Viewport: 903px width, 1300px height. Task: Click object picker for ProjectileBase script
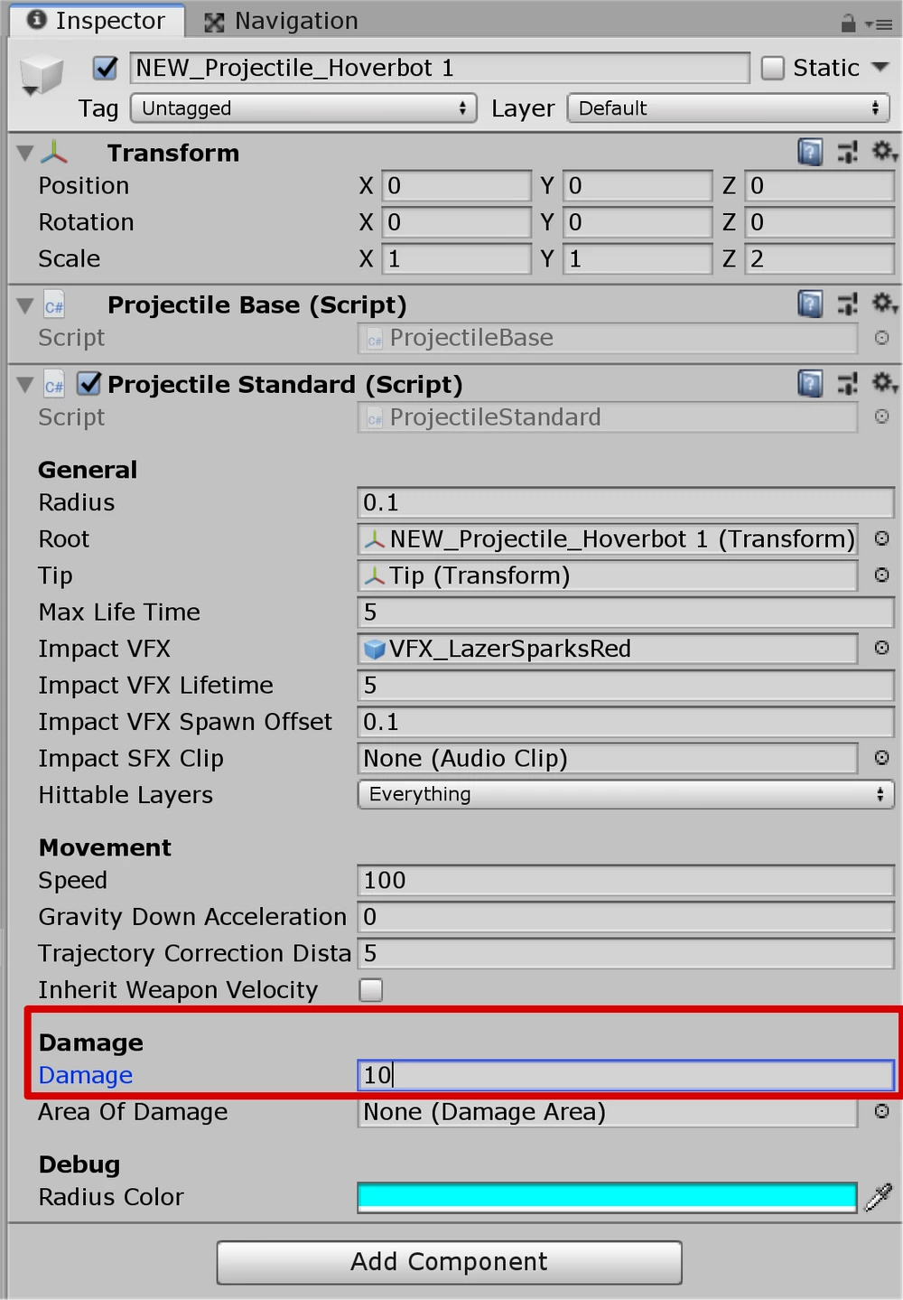pyautogui.click(x=882, y=338)
